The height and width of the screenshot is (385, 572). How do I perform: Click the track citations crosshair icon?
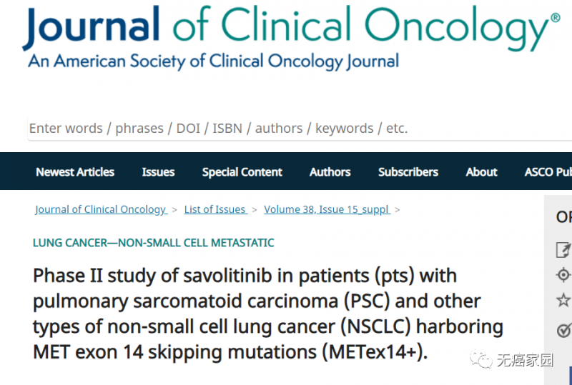point(563,274)
